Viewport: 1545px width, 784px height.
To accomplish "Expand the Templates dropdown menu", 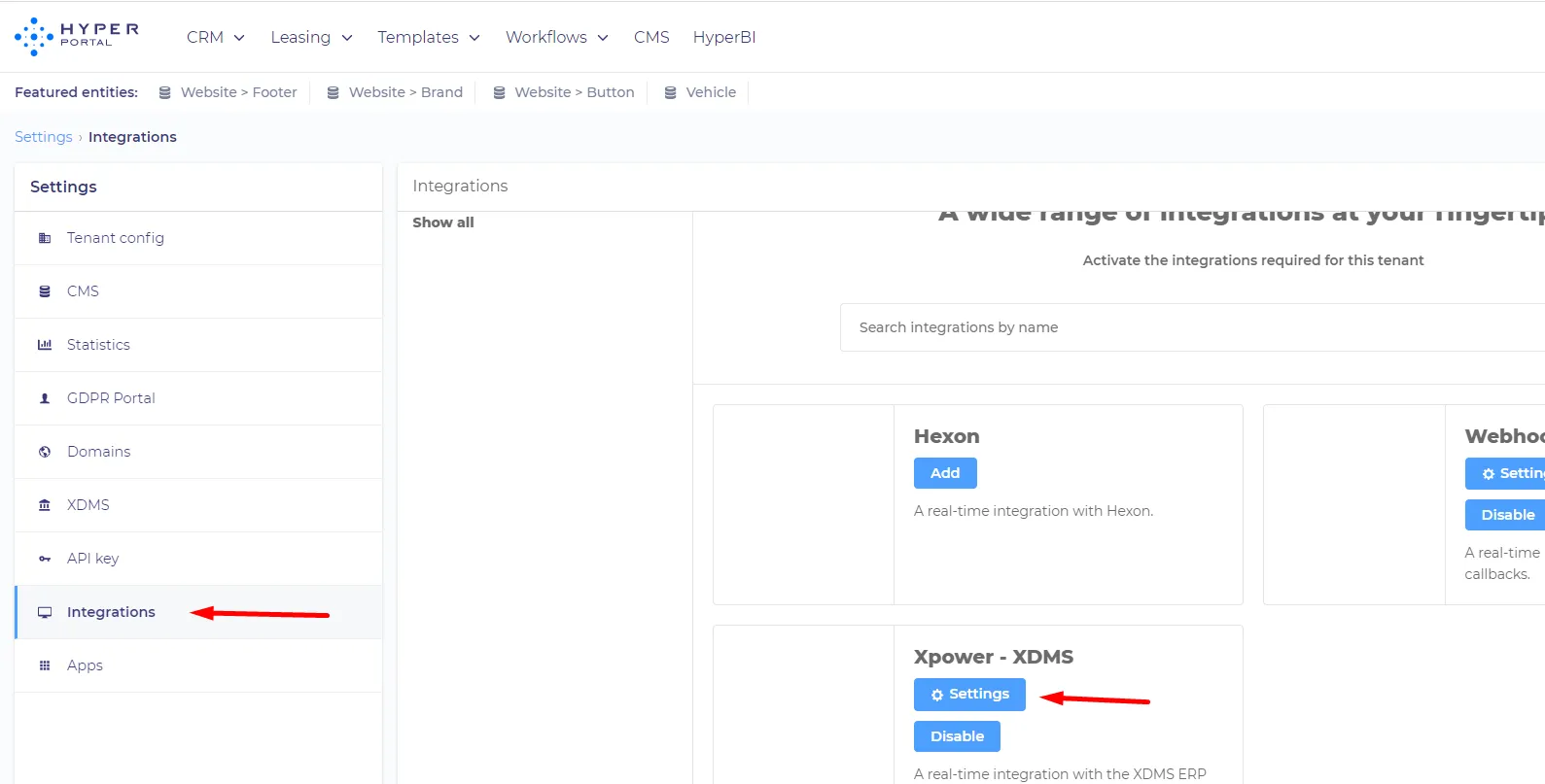I will click(429, 37).
